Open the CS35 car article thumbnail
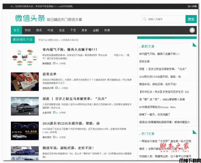This screenshot has height=163, width=201. click(25, 130)
